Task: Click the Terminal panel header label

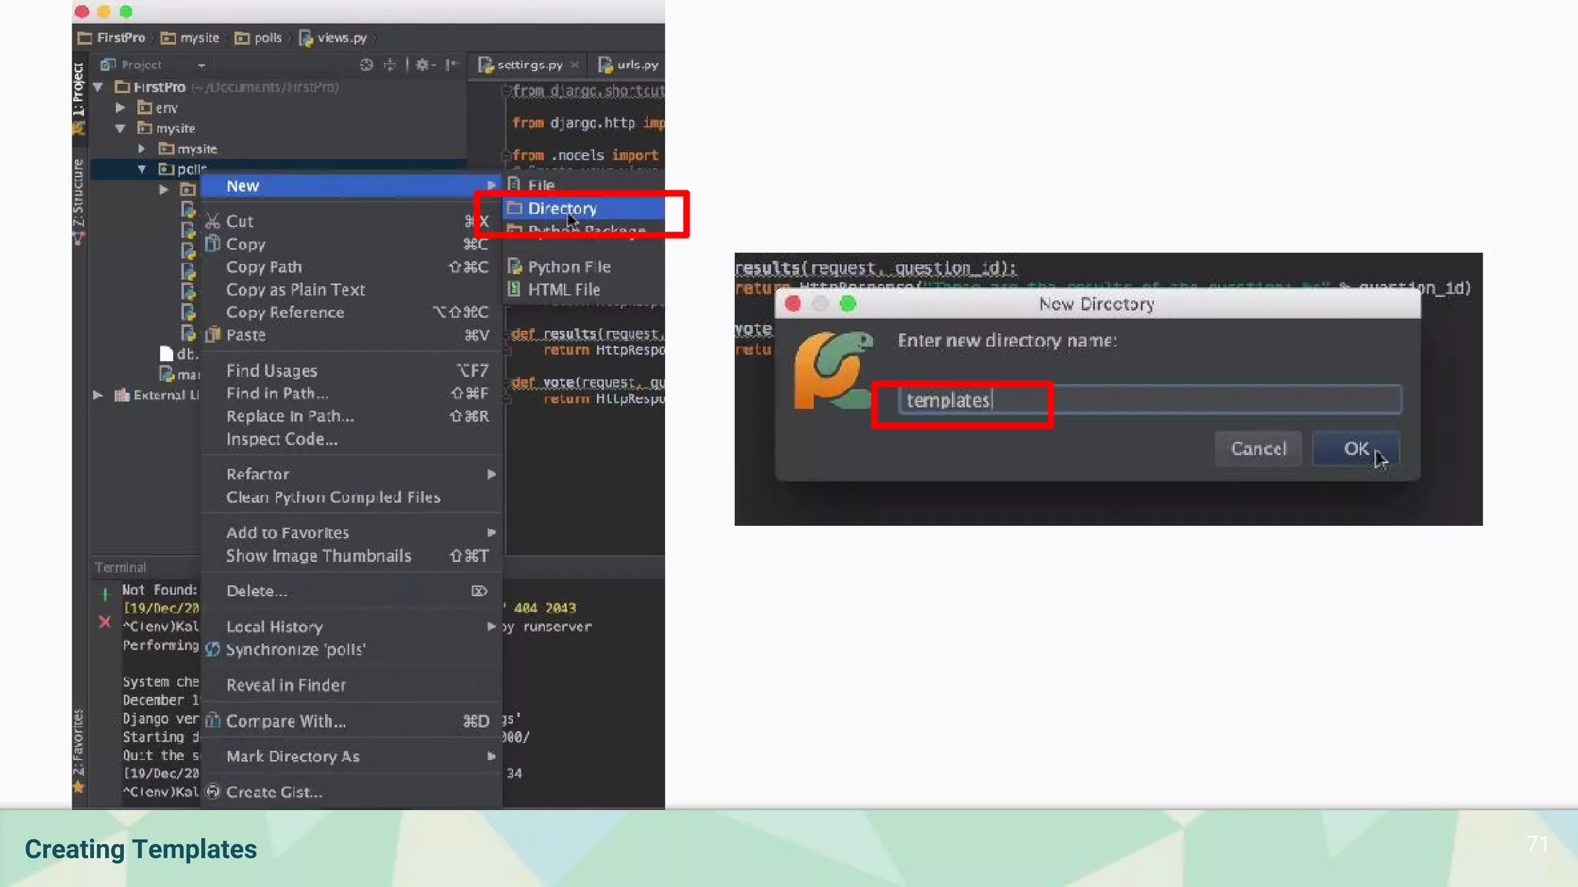Action: [x=120, y=567]
